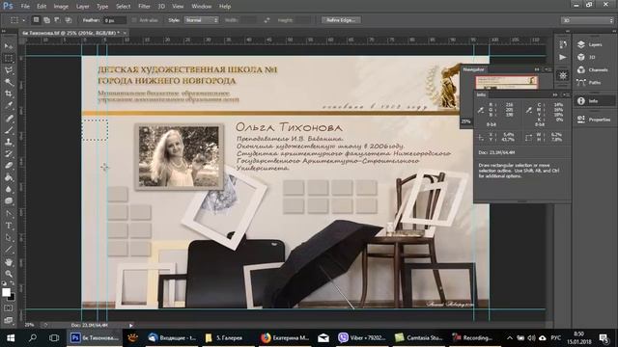Open the Edit menu
Image resolution: width=618 pixels, height=347 pixels.
point(42,7)
